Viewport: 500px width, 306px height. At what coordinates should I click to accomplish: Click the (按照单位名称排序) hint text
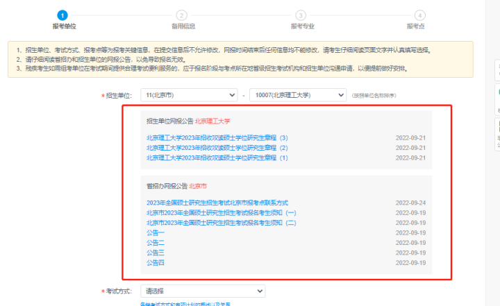(374, 95)
